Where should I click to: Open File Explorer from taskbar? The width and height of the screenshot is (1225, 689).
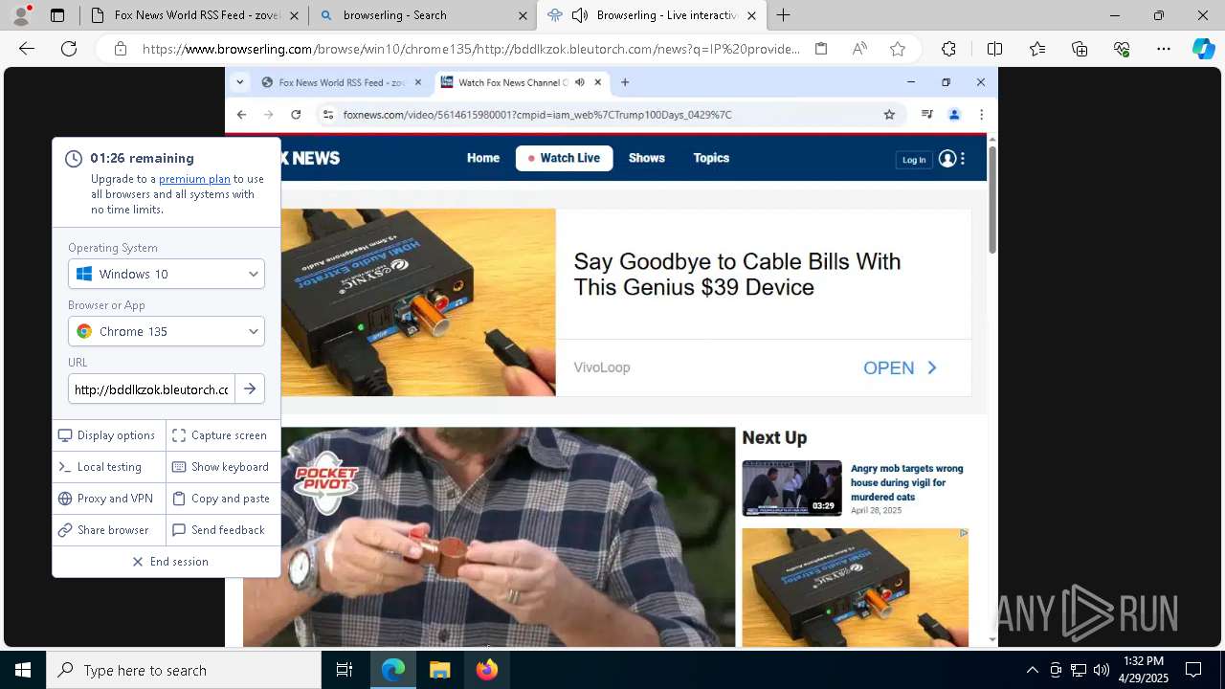coord(440,670)
